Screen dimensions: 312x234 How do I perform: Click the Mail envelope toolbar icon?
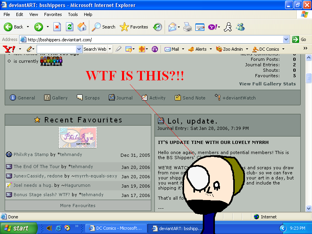point(172,27)
